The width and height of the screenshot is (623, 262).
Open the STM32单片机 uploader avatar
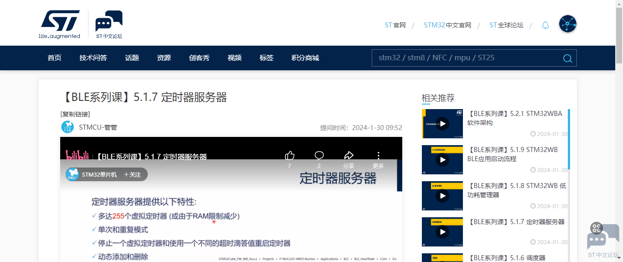click(73, 174)
